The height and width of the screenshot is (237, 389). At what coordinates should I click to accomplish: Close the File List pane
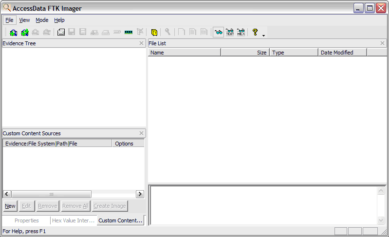coord(382,43)
